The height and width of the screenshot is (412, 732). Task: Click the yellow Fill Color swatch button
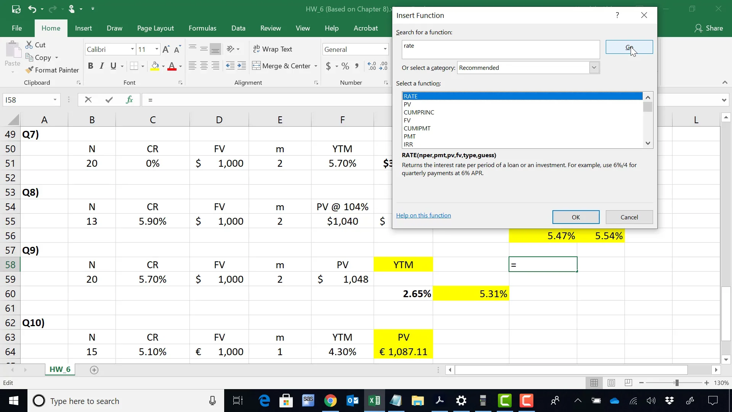155,66
